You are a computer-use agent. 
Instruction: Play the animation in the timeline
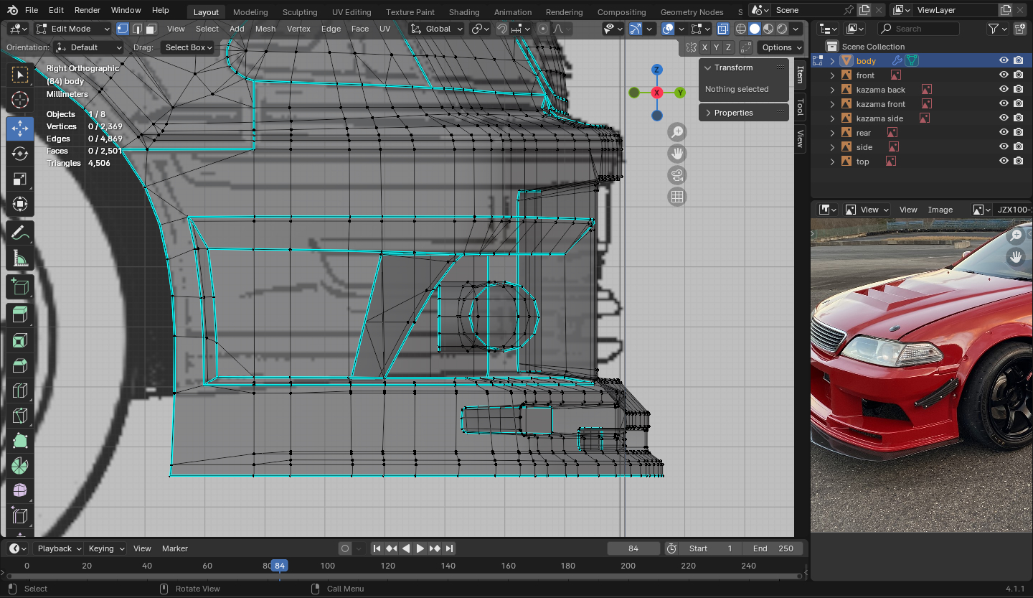pyautogui.click(x=420, y=548)
